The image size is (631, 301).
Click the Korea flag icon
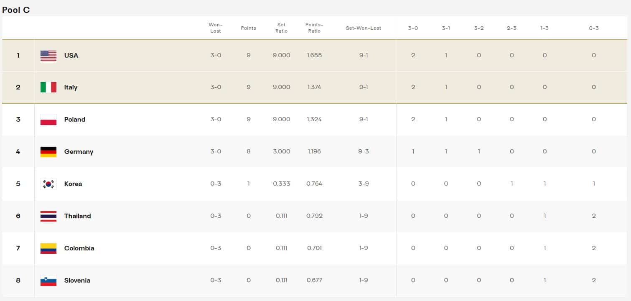click(48, 184)
